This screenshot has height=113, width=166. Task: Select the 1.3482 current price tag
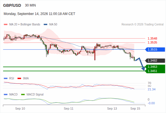[155, 60]
